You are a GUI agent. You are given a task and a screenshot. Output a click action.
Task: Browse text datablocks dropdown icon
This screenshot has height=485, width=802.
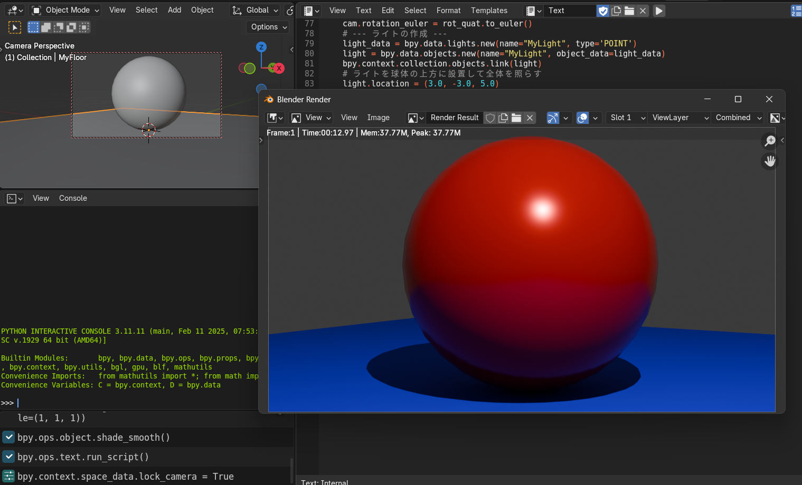coord(534,11)
